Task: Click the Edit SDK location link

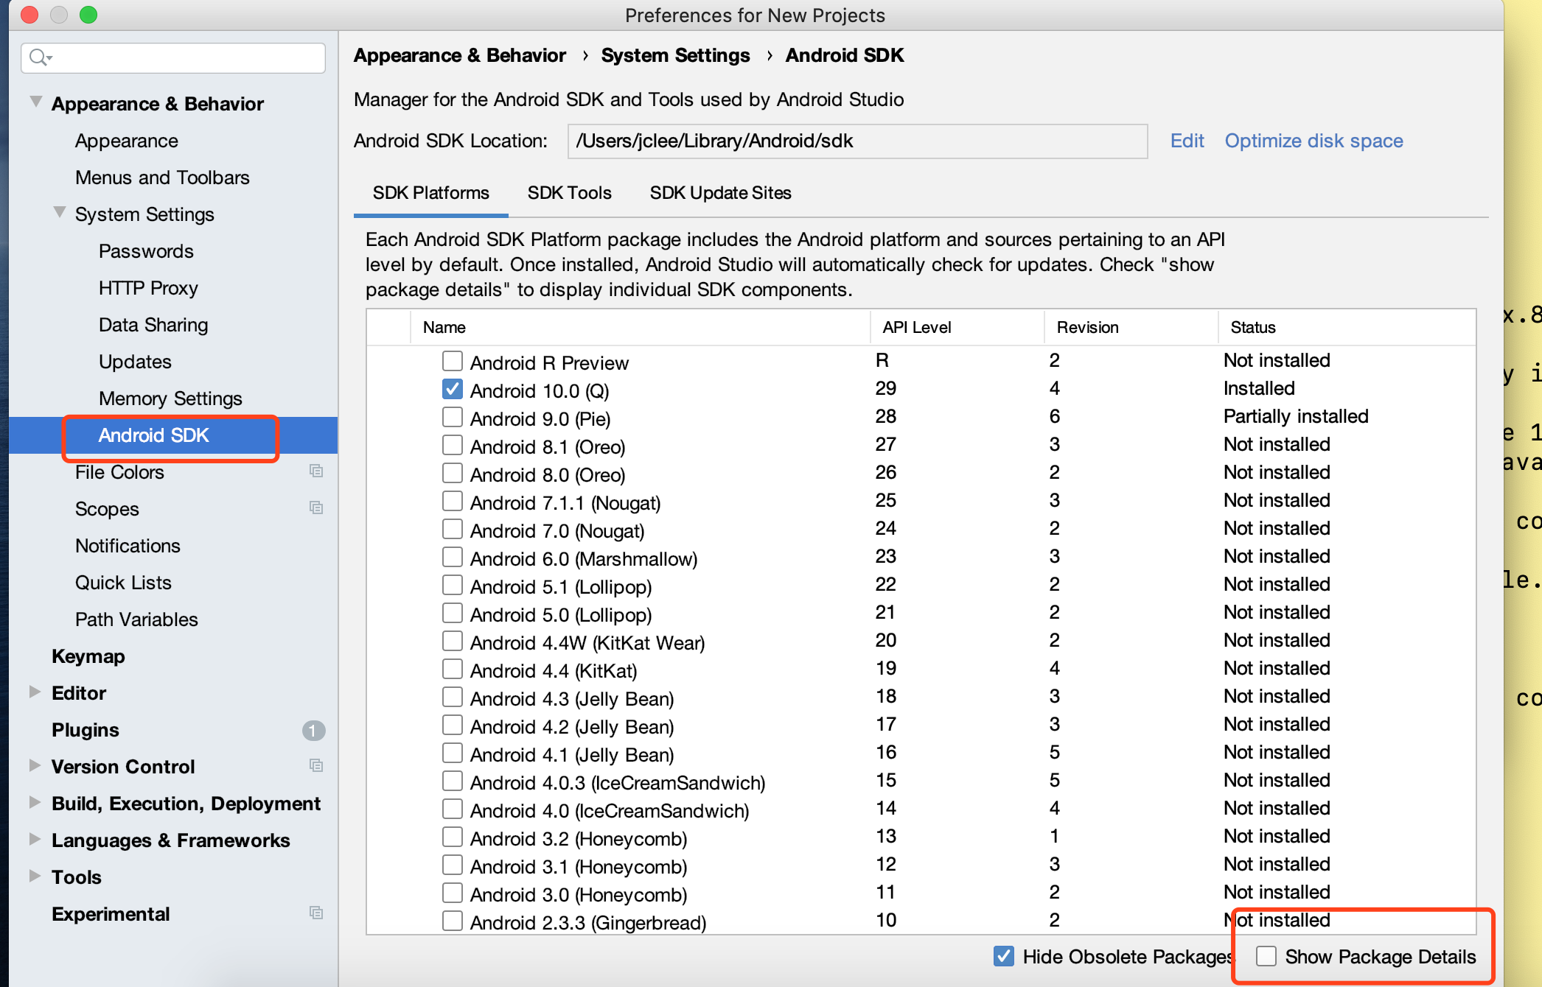Action: 1187,141
